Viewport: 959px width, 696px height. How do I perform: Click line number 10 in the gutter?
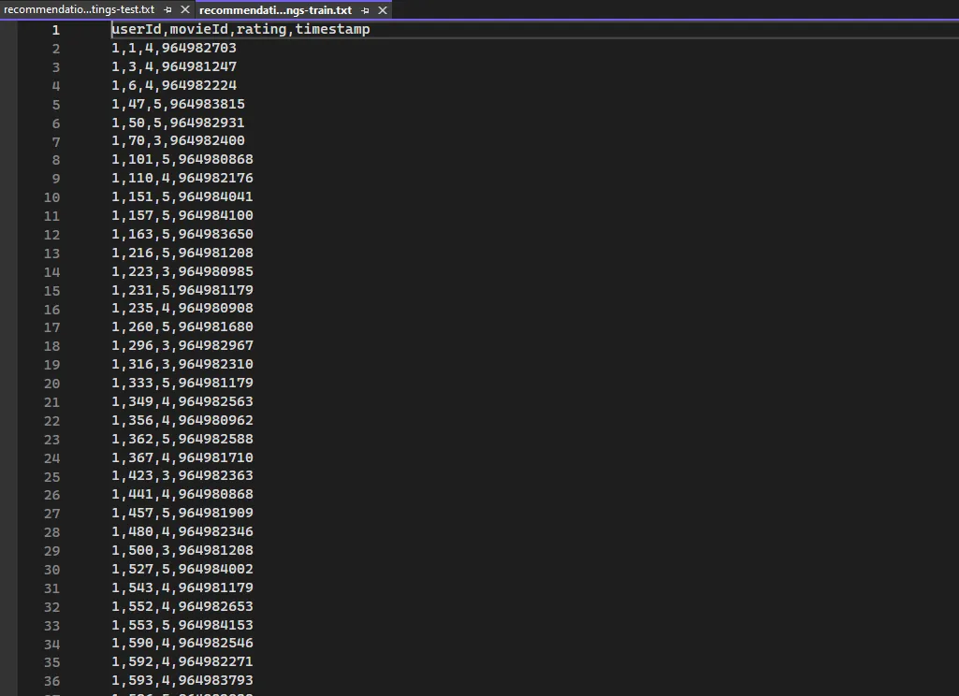[51, 197]
